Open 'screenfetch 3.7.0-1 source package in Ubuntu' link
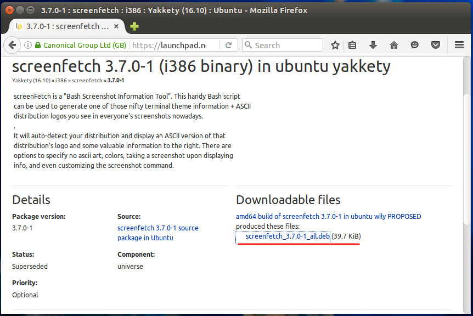The image size is (473, 316). (158, 233)
